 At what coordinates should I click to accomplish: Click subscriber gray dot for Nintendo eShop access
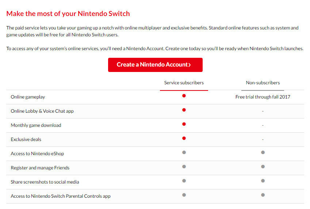tap(184, 152)
